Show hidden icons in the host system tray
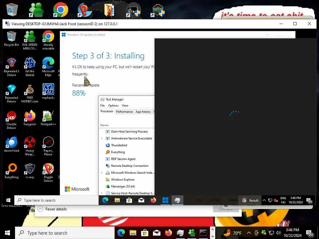319x239 pixels. point(249,233)
